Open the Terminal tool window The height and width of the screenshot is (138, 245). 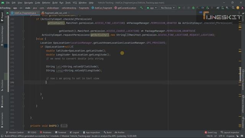click(60, 132)
